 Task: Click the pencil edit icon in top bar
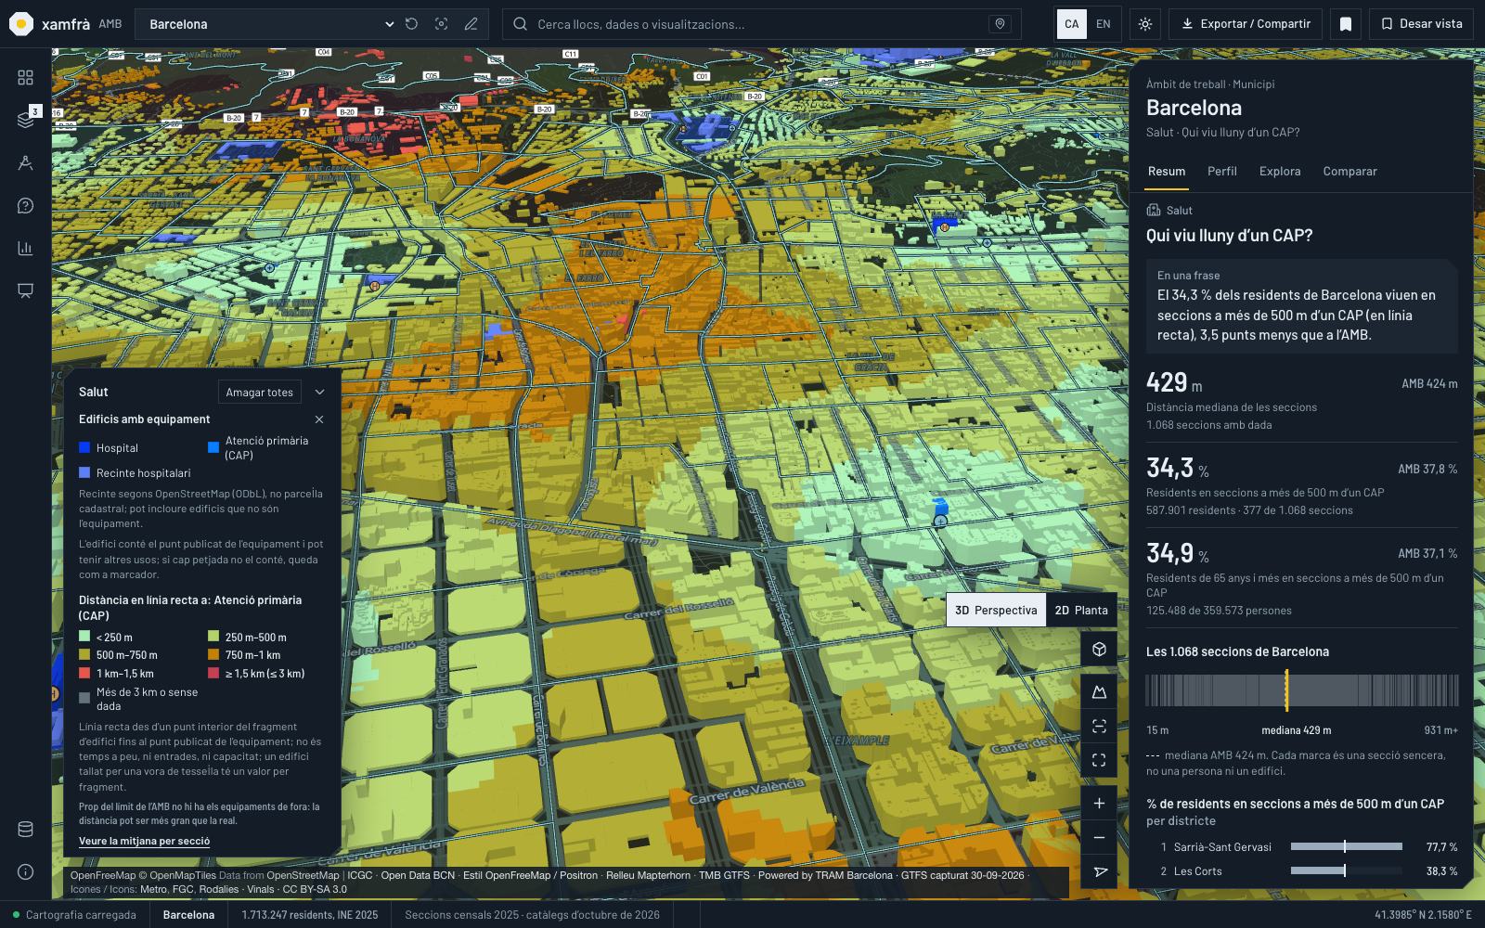(x=471, y=24)
